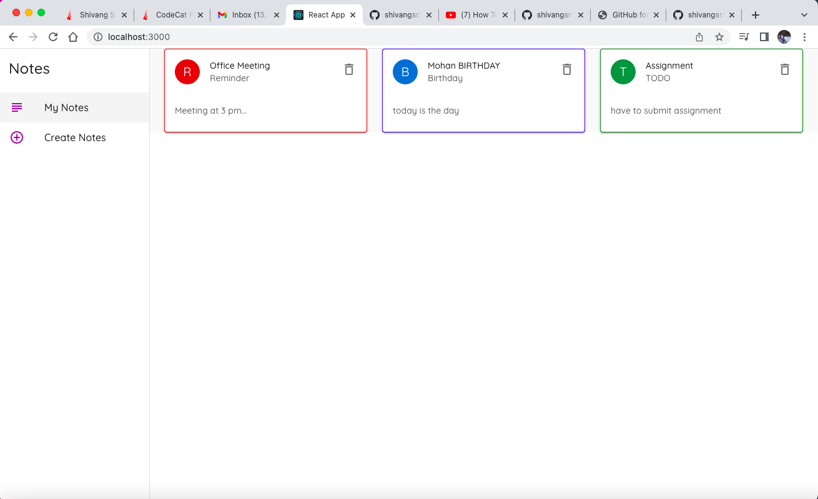Image resolution: width=818 pixels, height=499 pixels.
Task: Open the Chrome three-dot menu
Action: click(804, 37)
